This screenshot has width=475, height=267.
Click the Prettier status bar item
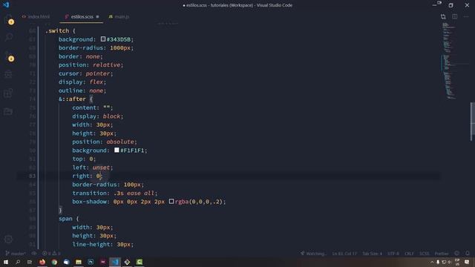[x=442, y=254]
